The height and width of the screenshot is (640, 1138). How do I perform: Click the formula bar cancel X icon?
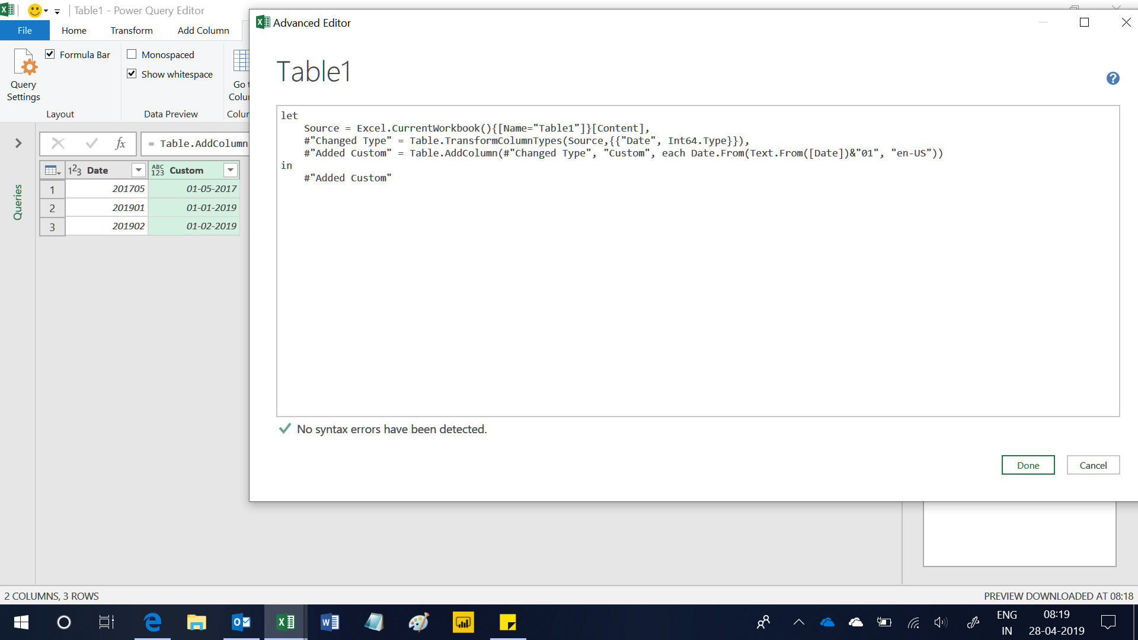point(58,143)
